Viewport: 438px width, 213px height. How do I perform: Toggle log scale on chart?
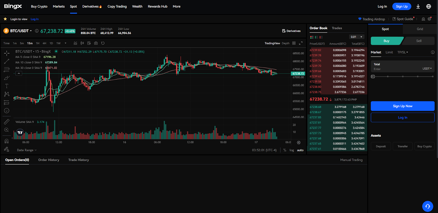(292, 150)
